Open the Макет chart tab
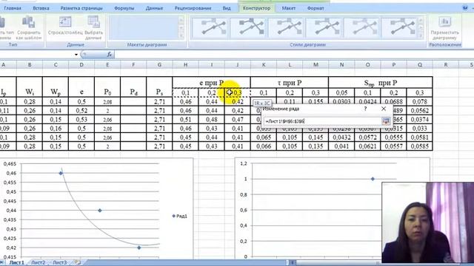This screenshot has width=474, height=266. pyautogui.click(x=288, y=8)
